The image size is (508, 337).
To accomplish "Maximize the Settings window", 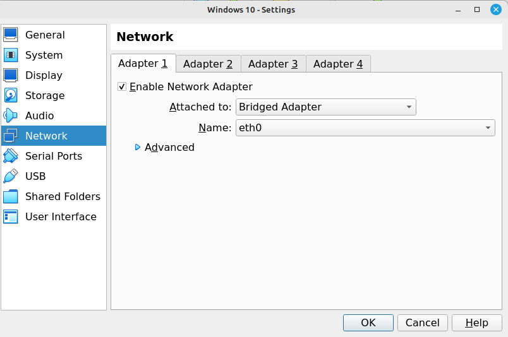I will coord(477,9).
